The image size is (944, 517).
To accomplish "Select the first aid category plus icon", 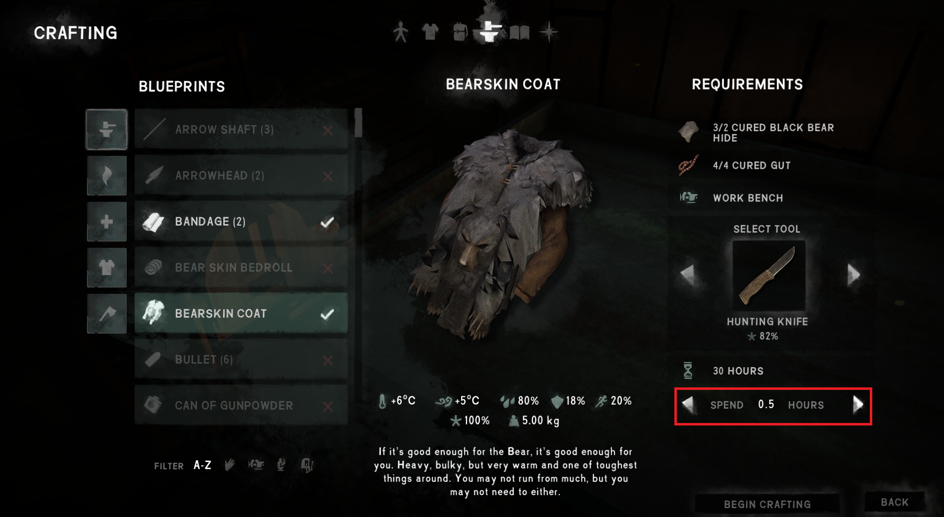I will click(x=107, y=222).
